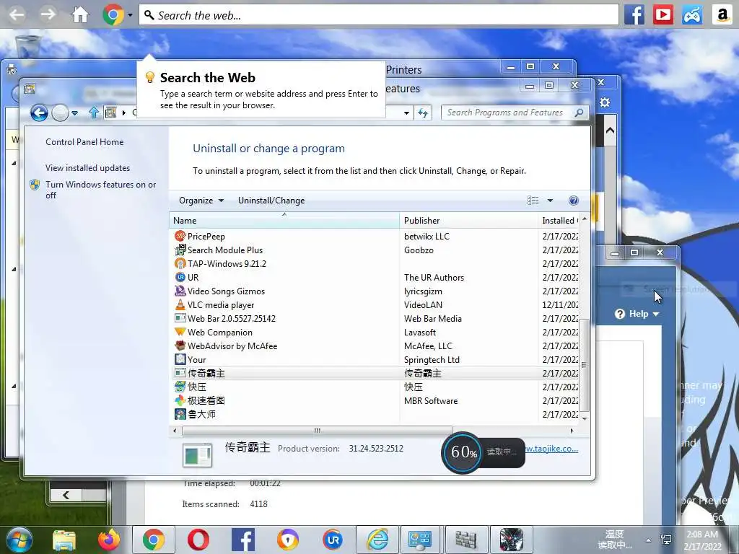This screenshot has height=554, width=739.
Task: Select Web Bar 2.0.5527.25142 entry
Action: point(375,318)
